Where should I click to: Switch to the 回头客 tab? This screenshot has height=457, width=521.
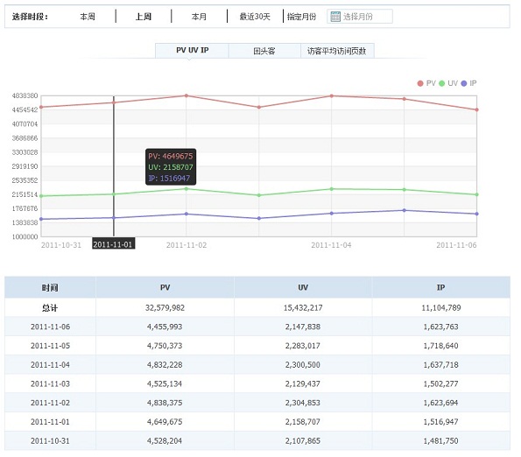click(264, 51)
